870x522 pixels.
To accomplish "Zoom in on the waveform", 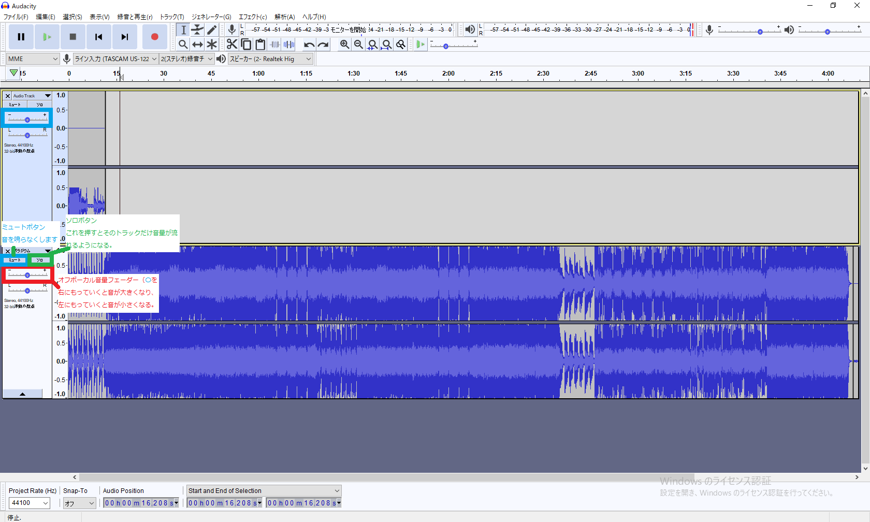I will click(344, 45).
